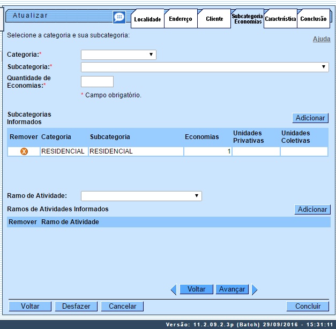Open the Categoria dropdown
Image resolution: width=336 pixels, height=329 pixels.
(118, 55)
